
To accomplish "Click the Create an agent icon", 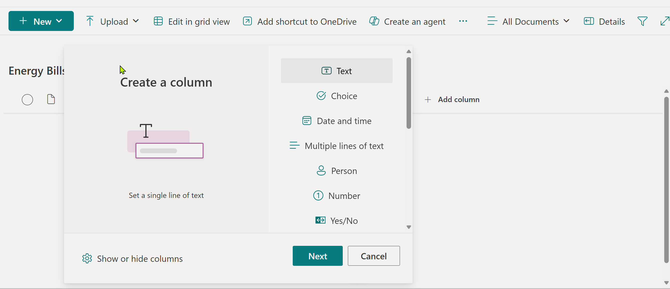I will click(x=374, y=21).
